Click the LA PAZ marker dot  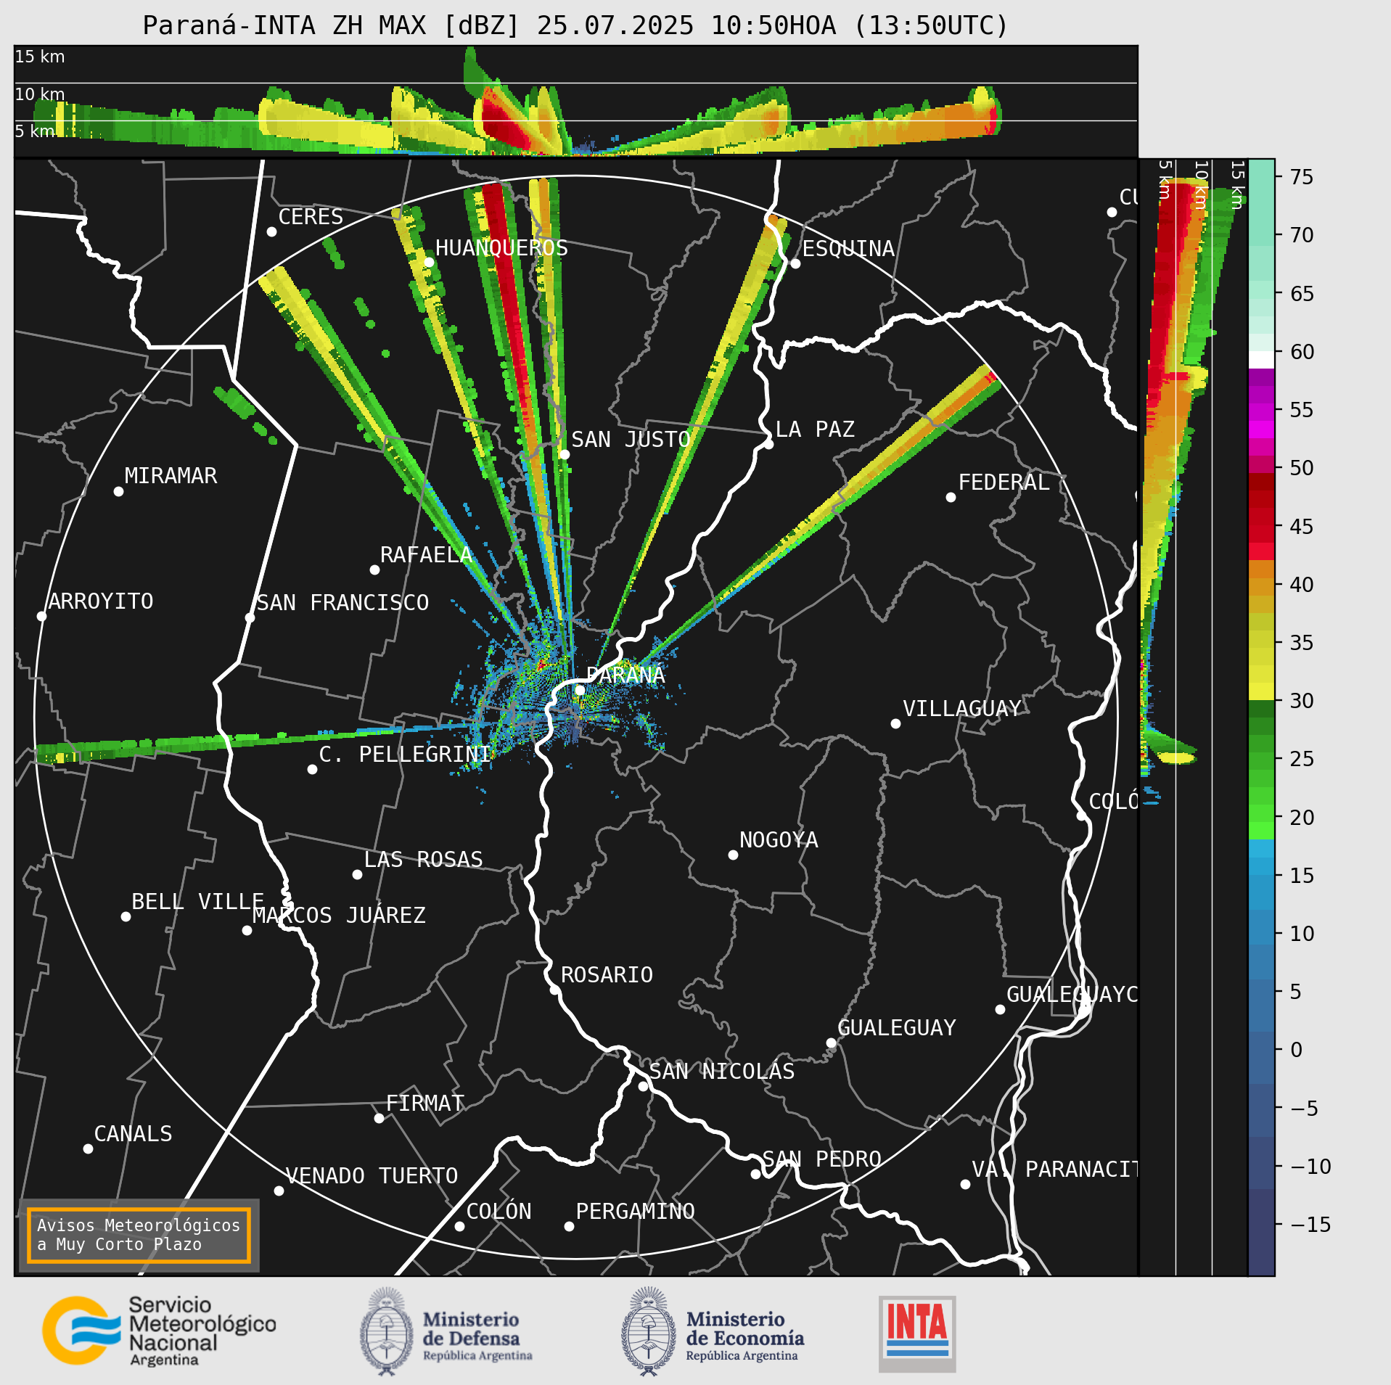768,444
